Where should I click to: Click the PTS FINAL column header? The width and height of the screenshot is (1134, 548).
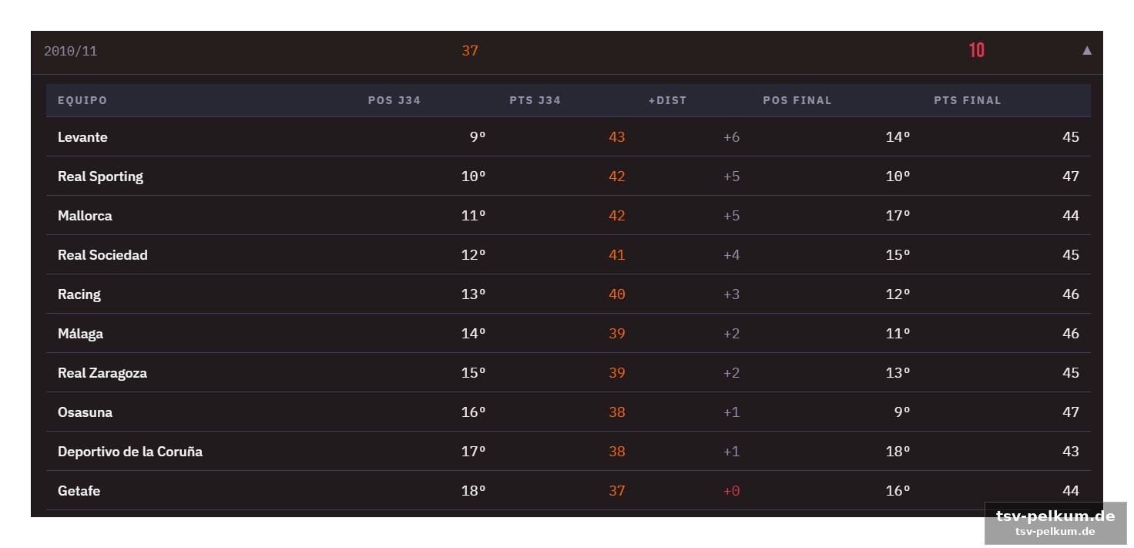coord(968,100)
